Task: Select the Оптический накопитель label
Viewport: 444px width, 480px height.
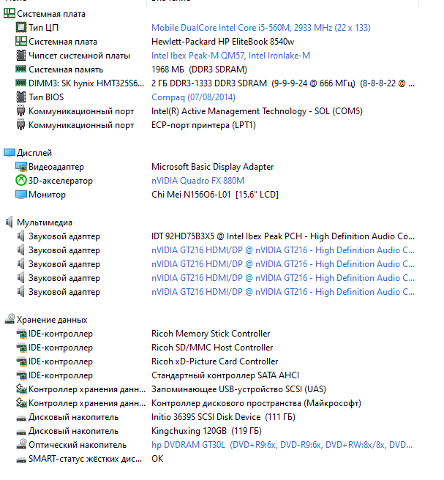Action: pos(78,445)
